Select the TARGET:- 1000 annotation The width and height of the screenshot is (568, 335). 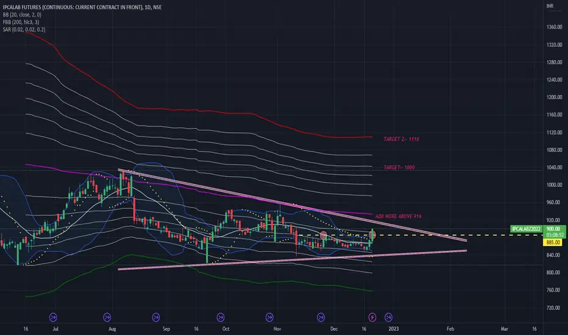399,167
